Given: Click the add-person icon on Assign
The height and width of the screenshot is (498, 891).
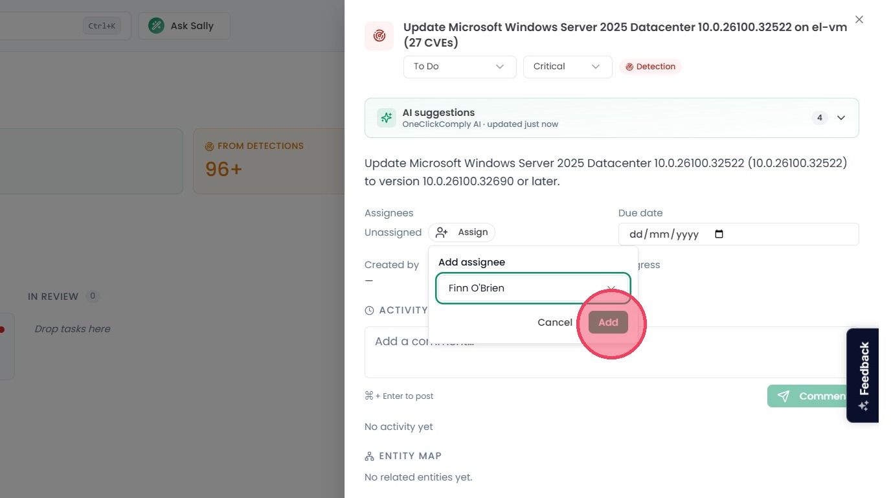Looking at the screenshot, I should point(442,232).
